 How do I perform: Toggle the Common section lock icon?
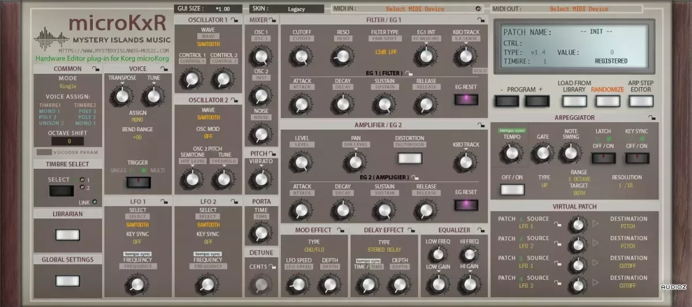95,69
